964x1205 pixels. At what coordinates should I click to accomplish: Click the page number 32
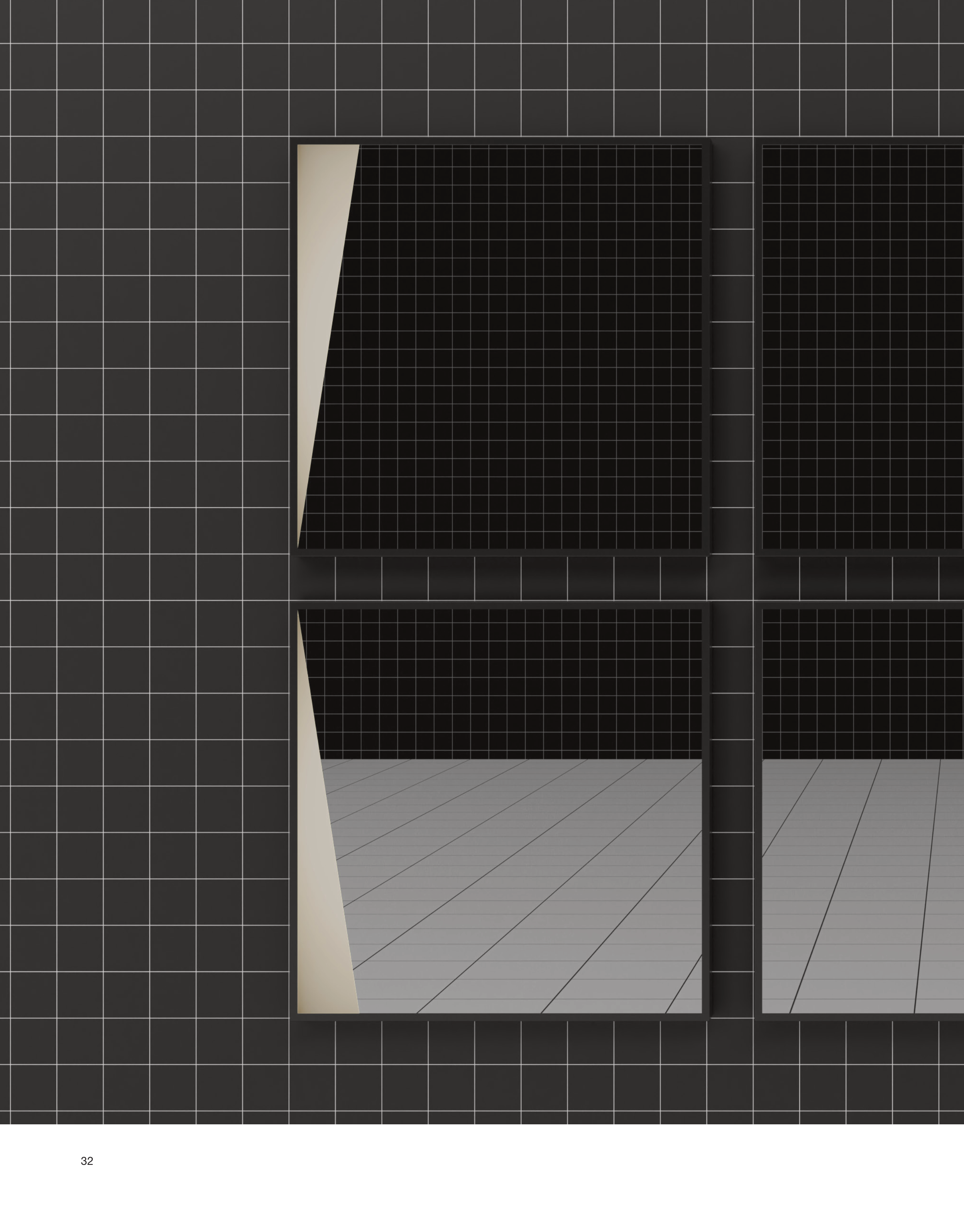coord(86,1161)
